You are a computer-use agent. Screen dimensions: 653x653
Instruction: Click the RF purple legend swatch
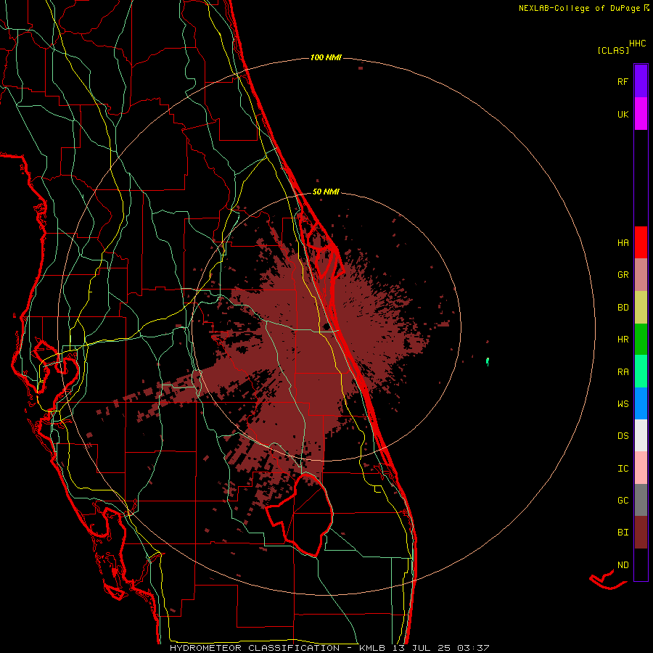(641, 81)
